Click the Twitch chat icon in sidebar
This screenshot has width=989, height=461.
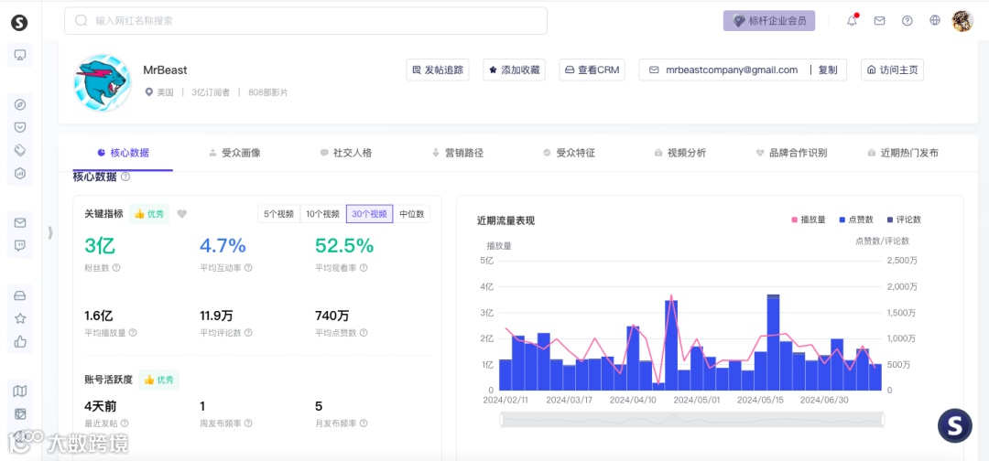19,246
